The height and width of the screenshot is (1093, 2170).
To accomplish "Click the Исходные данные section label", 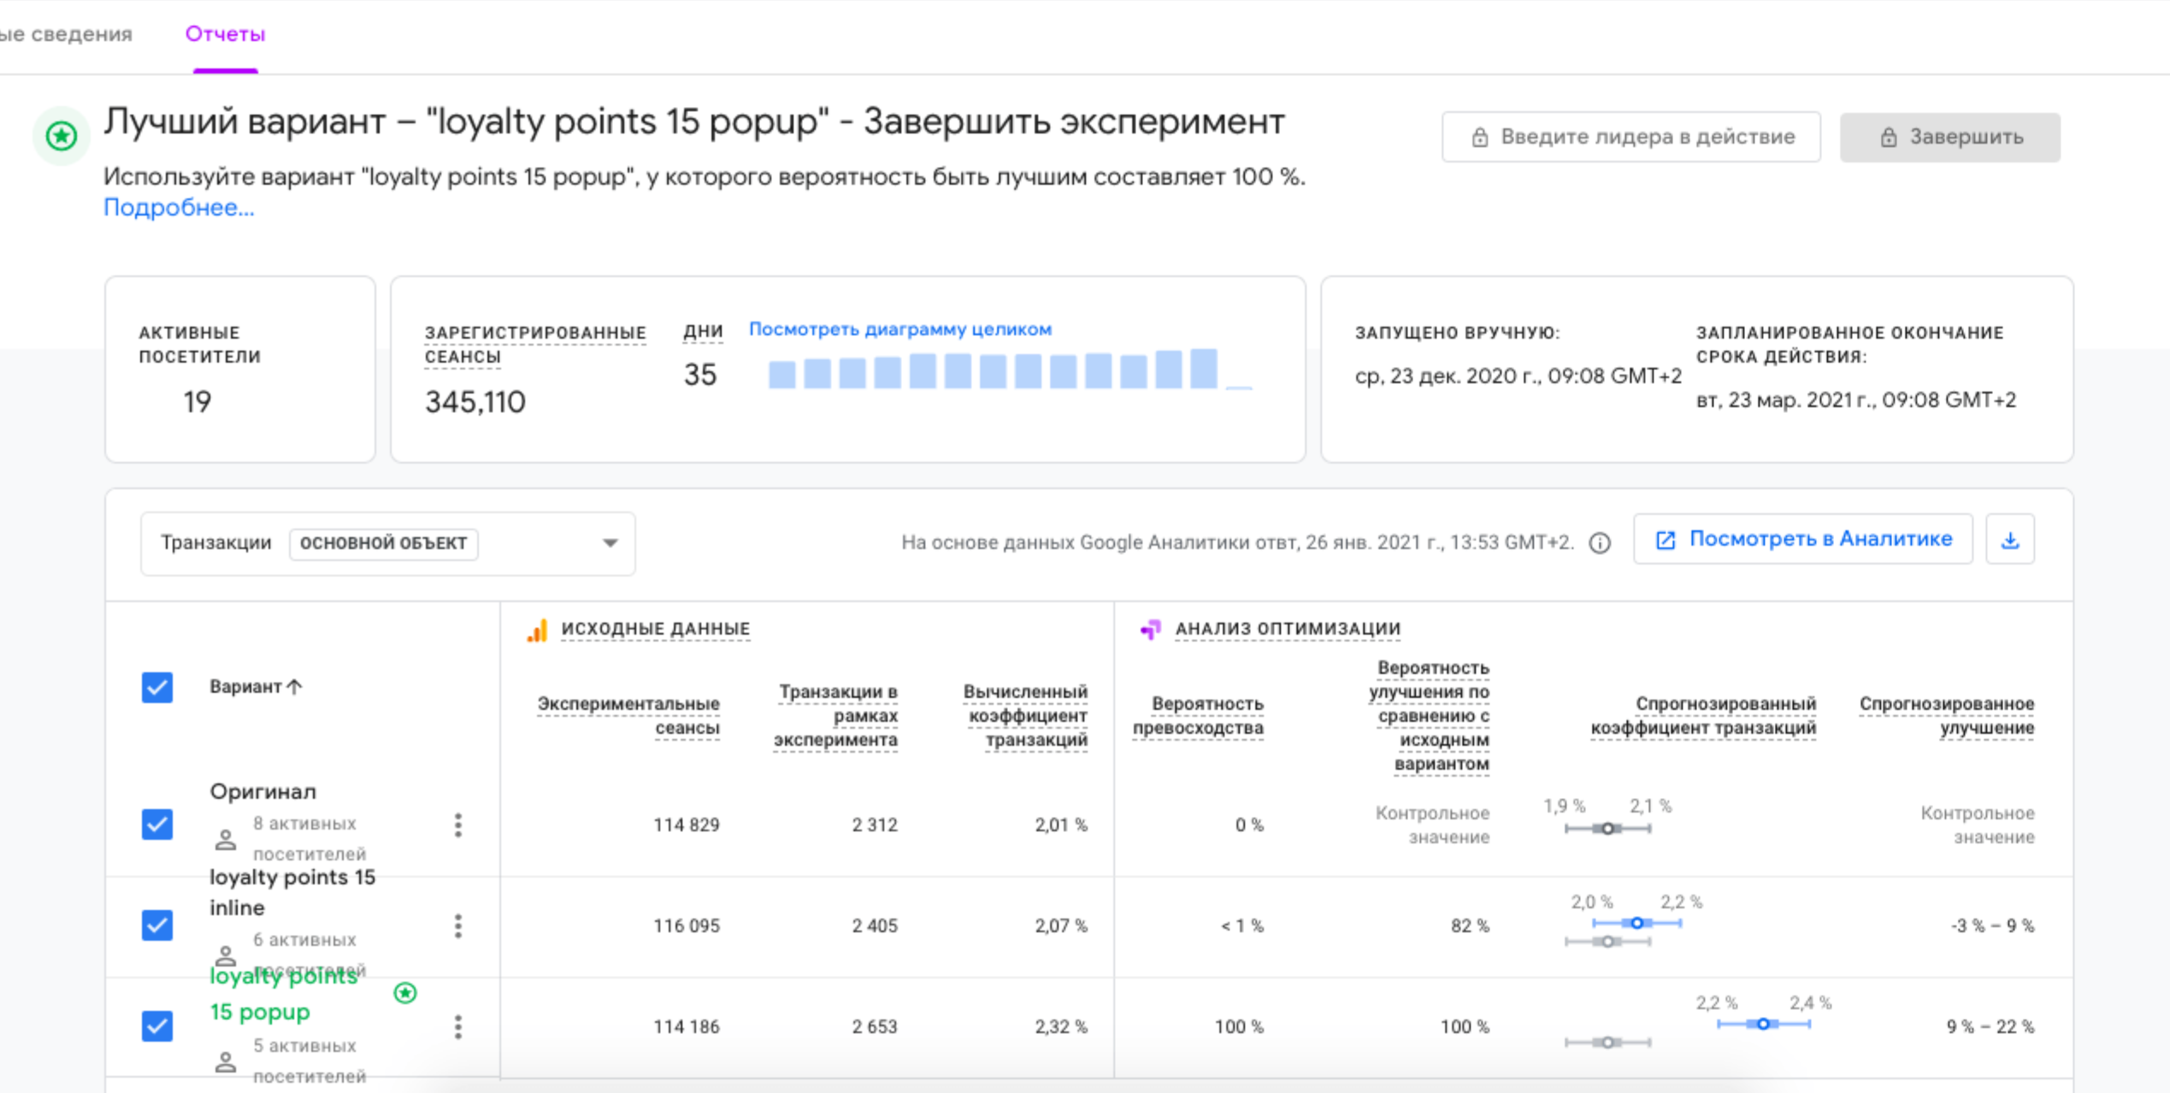I will pos(655,629).
